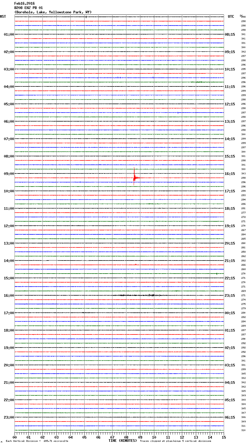Click the Feb16,2016 date header
247x445 pixels.
[x=24, y=3]
